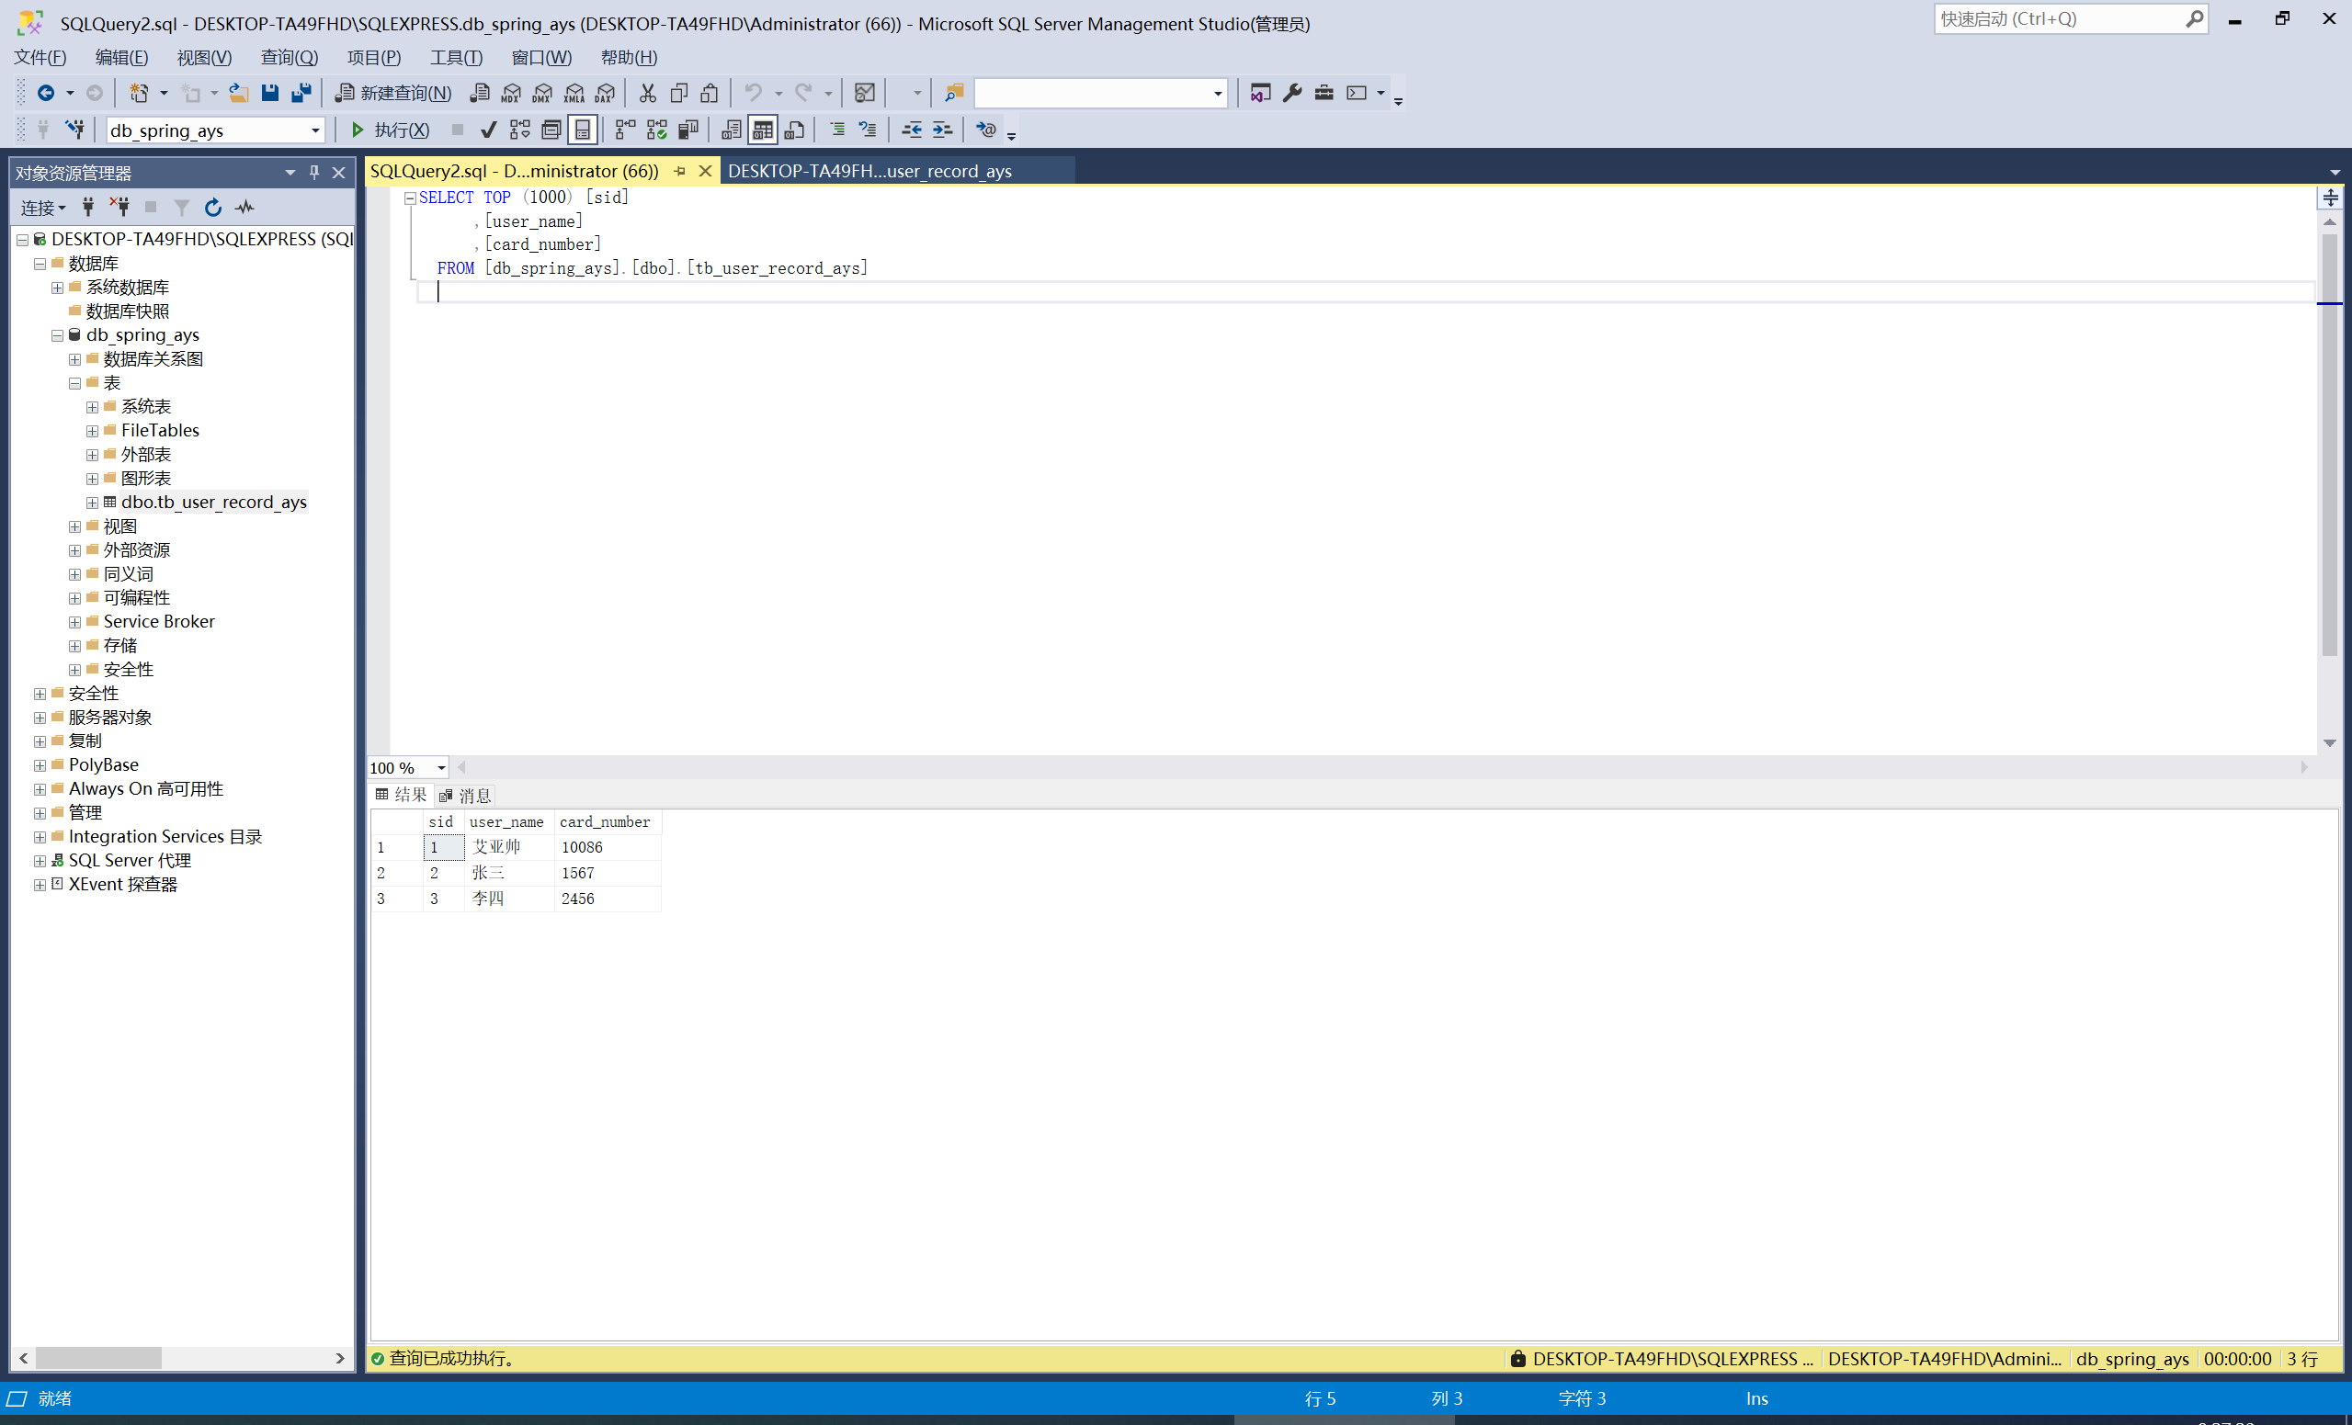Click the Save floppy disk icon
Image resolution: width=2352 pixels, height=1425 pixels.
[x=270, y=93]
